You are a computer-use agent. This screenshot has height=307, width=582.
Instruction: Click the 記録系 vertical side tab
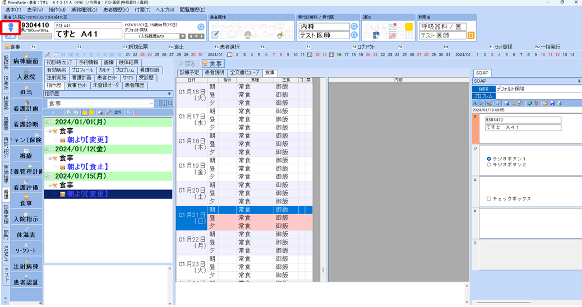coord(6,63)
